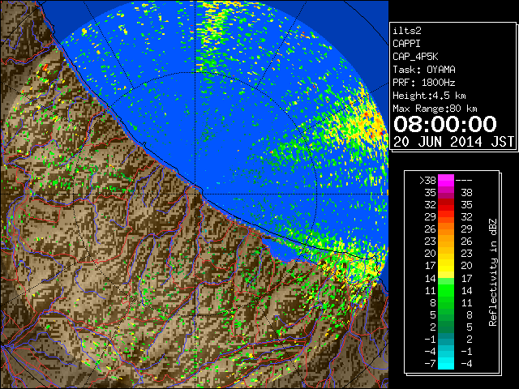Select the '20 JUN 2014 JST' date
The image size is (519, 389).
click(453, 142)
